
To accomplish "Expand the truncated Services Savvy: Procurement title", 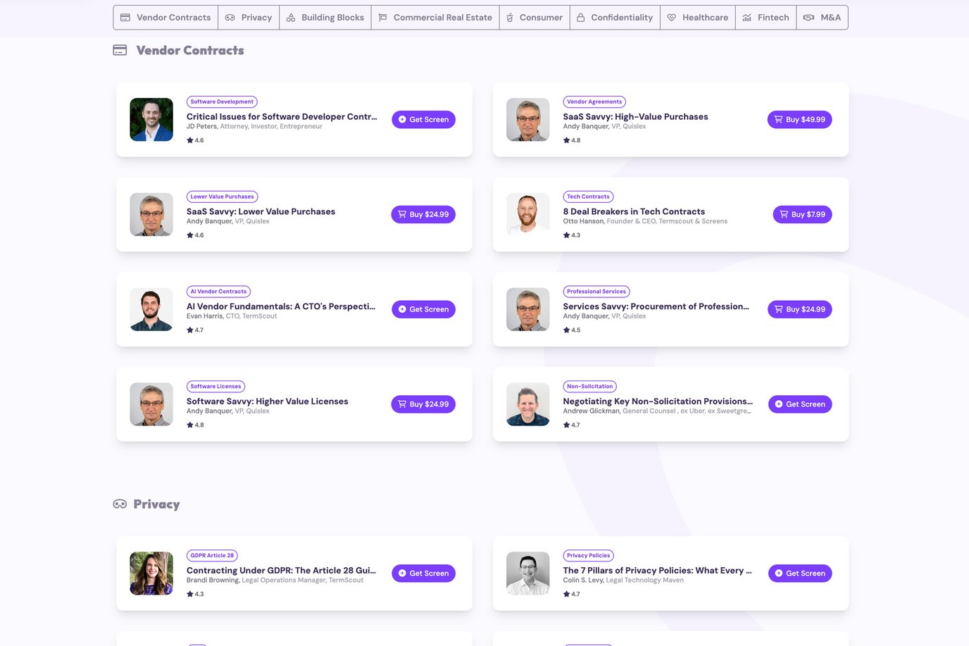I will (656, 306).
